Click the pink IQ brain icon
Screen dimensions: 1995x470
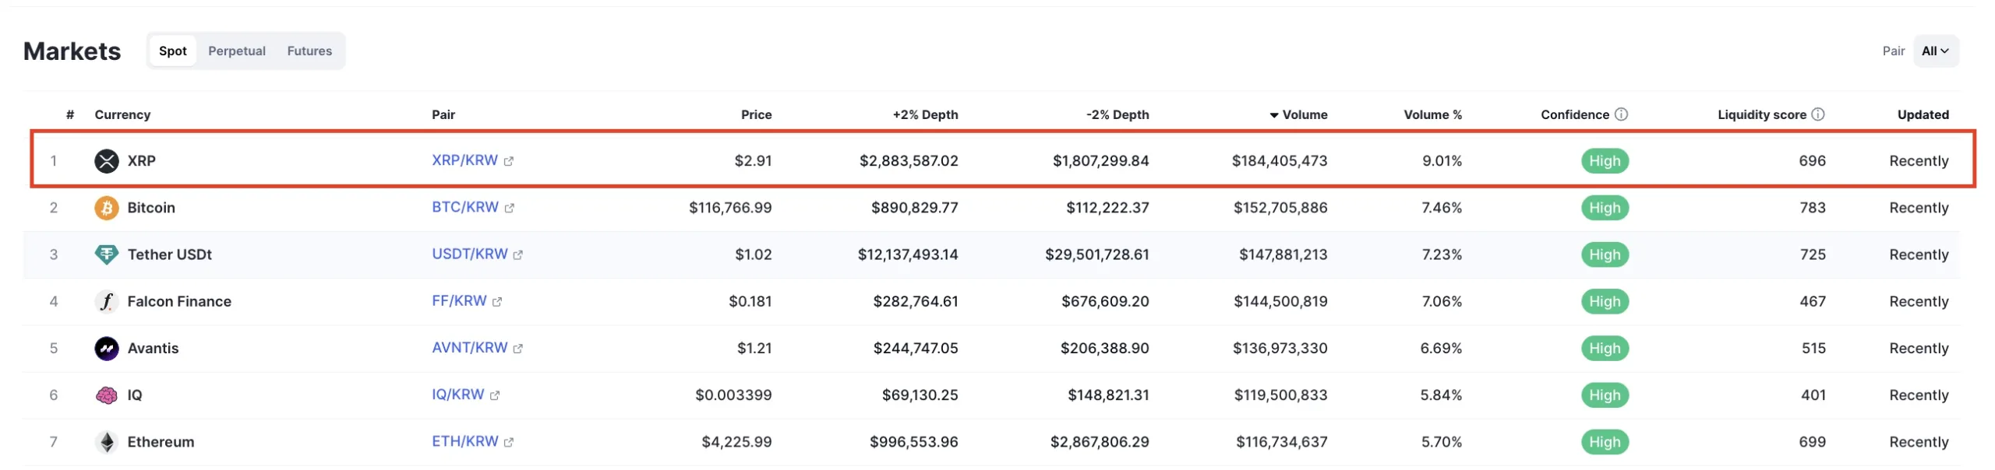107,395
